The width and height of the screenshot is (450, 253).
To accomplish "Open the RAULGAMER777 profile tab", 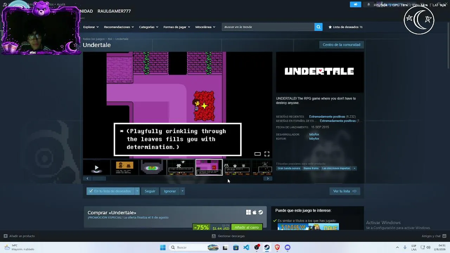I will click(x=114, y=11).
